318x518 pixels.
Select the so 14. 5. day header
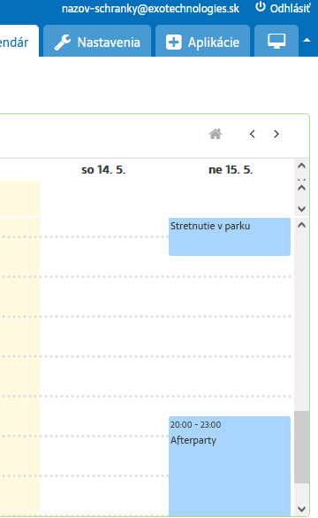pos(103,170)
